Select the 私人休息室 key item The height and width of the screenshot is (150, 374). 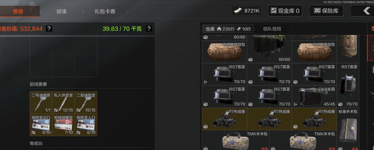pyautogui.click(x=63, y=102)
